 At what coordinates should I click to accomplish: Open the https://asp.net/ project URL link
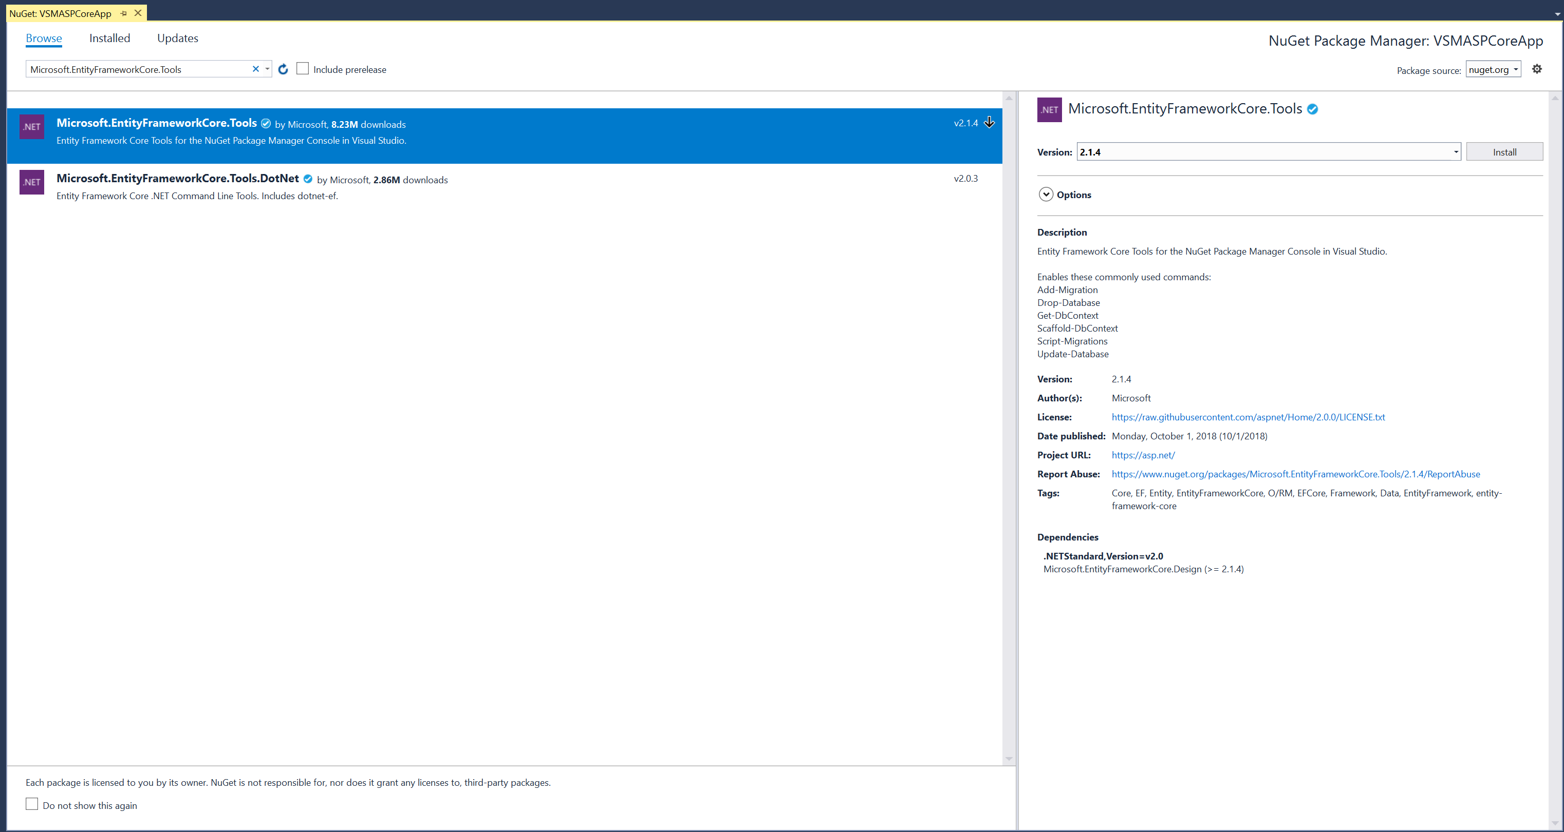pyautogui.click(x=1143, y=455)
